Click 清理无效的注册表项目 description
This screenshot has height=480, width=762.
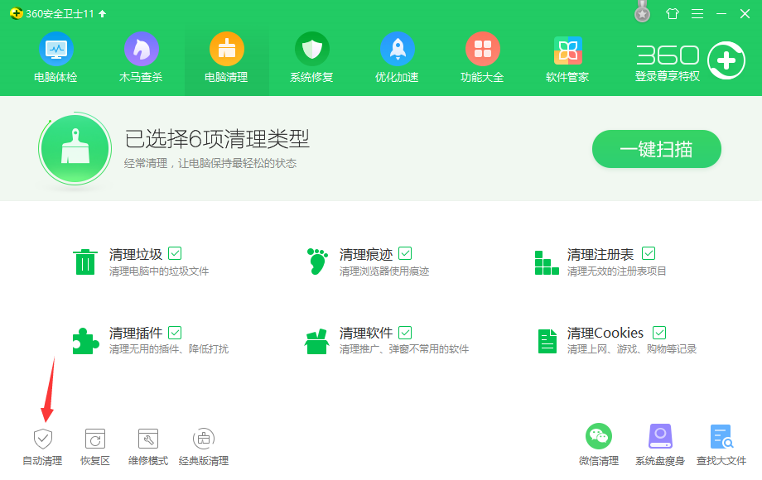point(617,271)
